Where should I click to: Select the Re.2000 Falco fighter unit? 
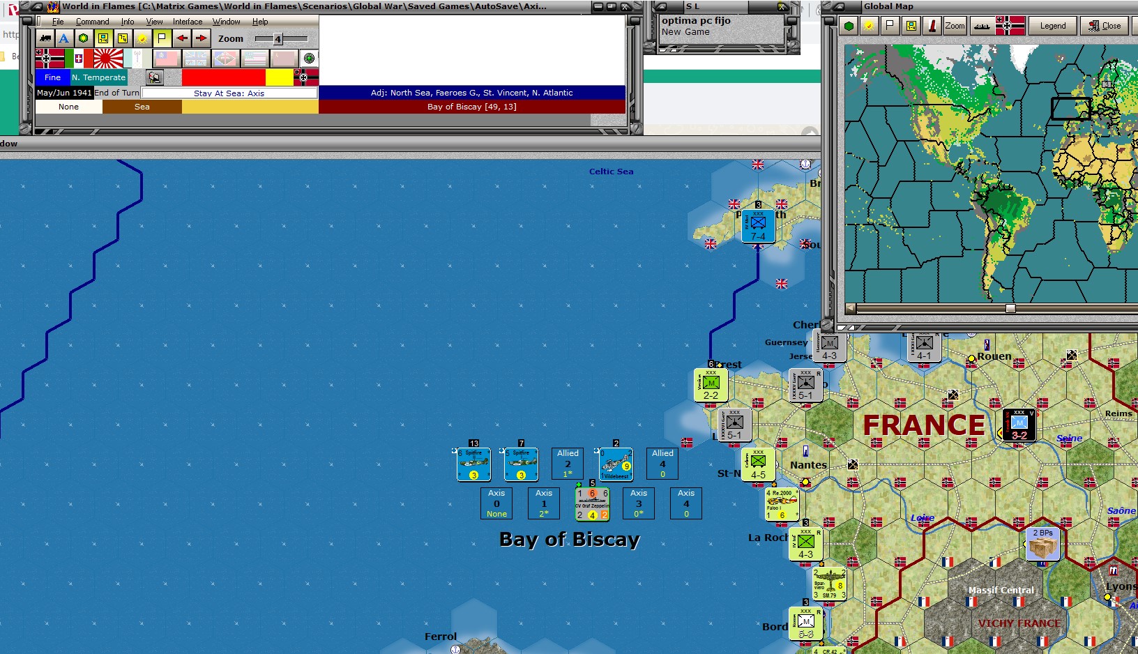[782, 504]
